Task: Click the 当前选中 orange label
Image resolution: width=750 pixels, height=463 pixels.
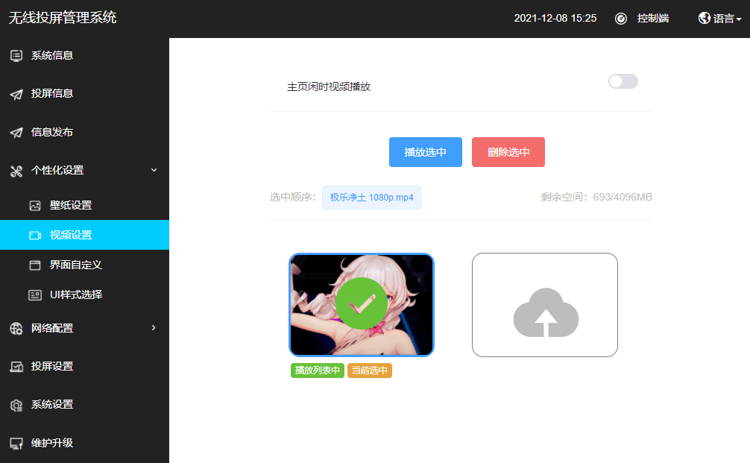Action: pos(370,371)
